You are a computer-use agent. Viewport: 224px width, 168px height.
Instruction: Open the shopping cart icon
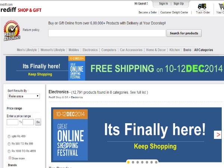pos(222,7)
